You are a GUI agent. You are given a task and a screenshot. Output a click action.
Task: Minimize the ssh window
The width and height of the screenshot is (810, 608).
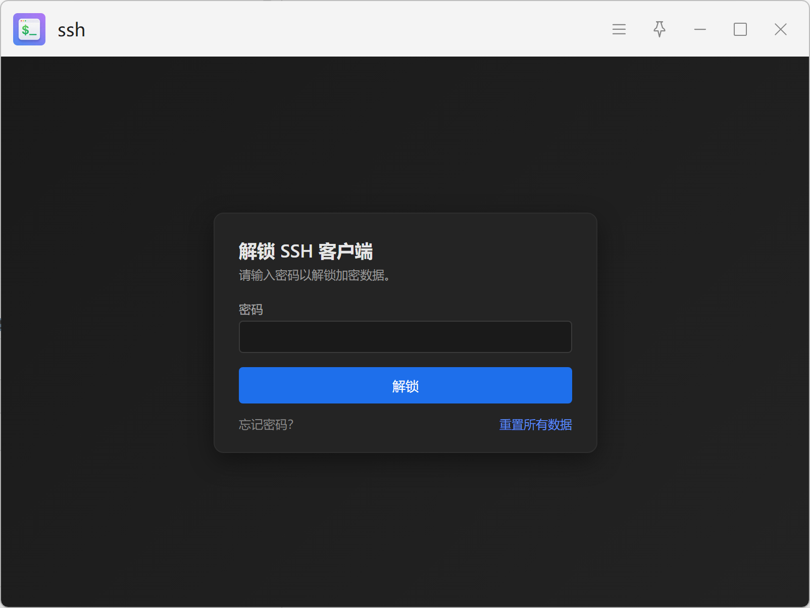700,29
